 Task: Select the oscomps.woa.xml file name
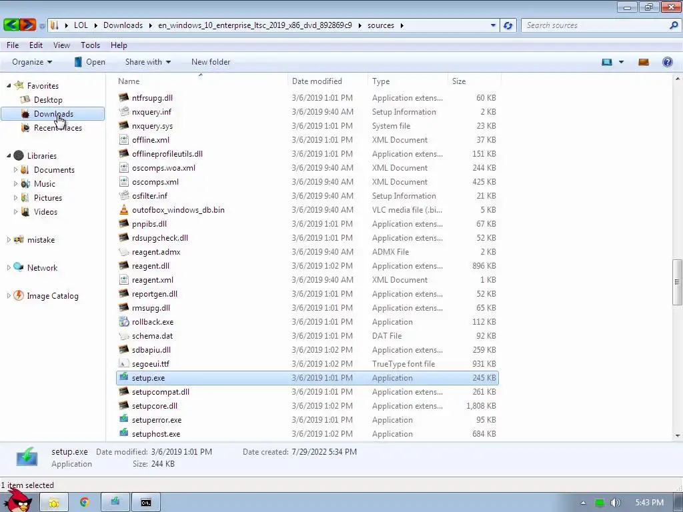(x=163, y=167)
